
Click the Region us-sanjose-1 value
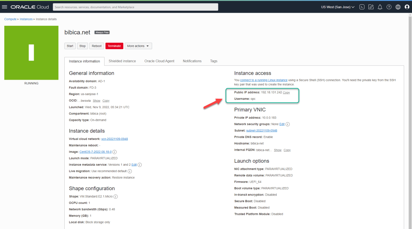click(89, 94)
